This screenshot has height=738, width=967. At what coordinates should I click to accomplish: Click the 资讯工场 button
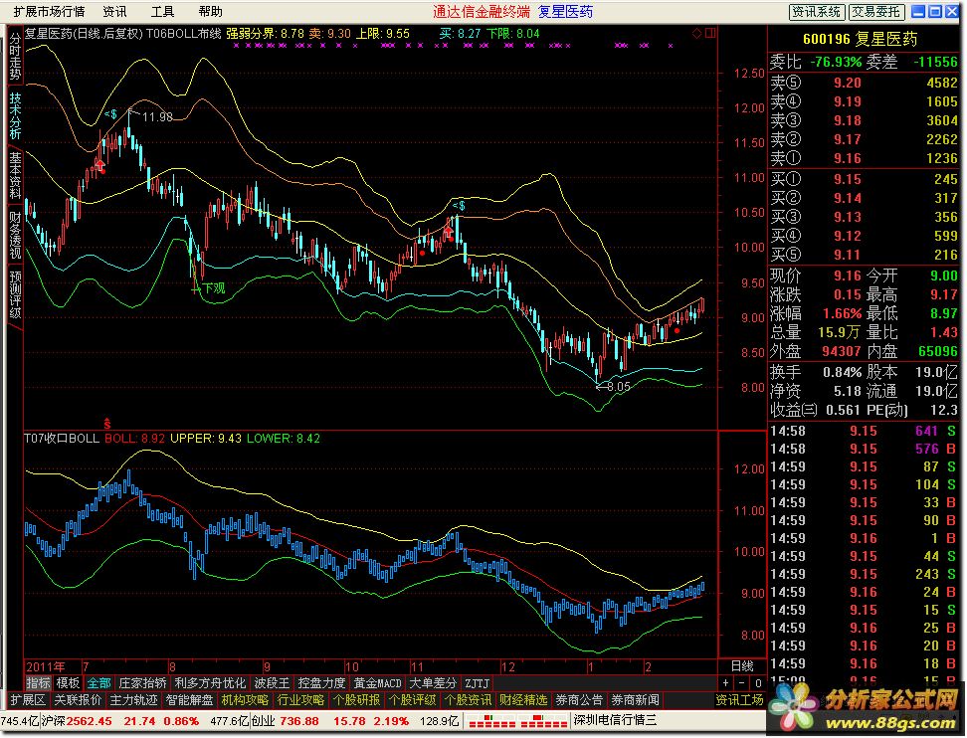739,700
